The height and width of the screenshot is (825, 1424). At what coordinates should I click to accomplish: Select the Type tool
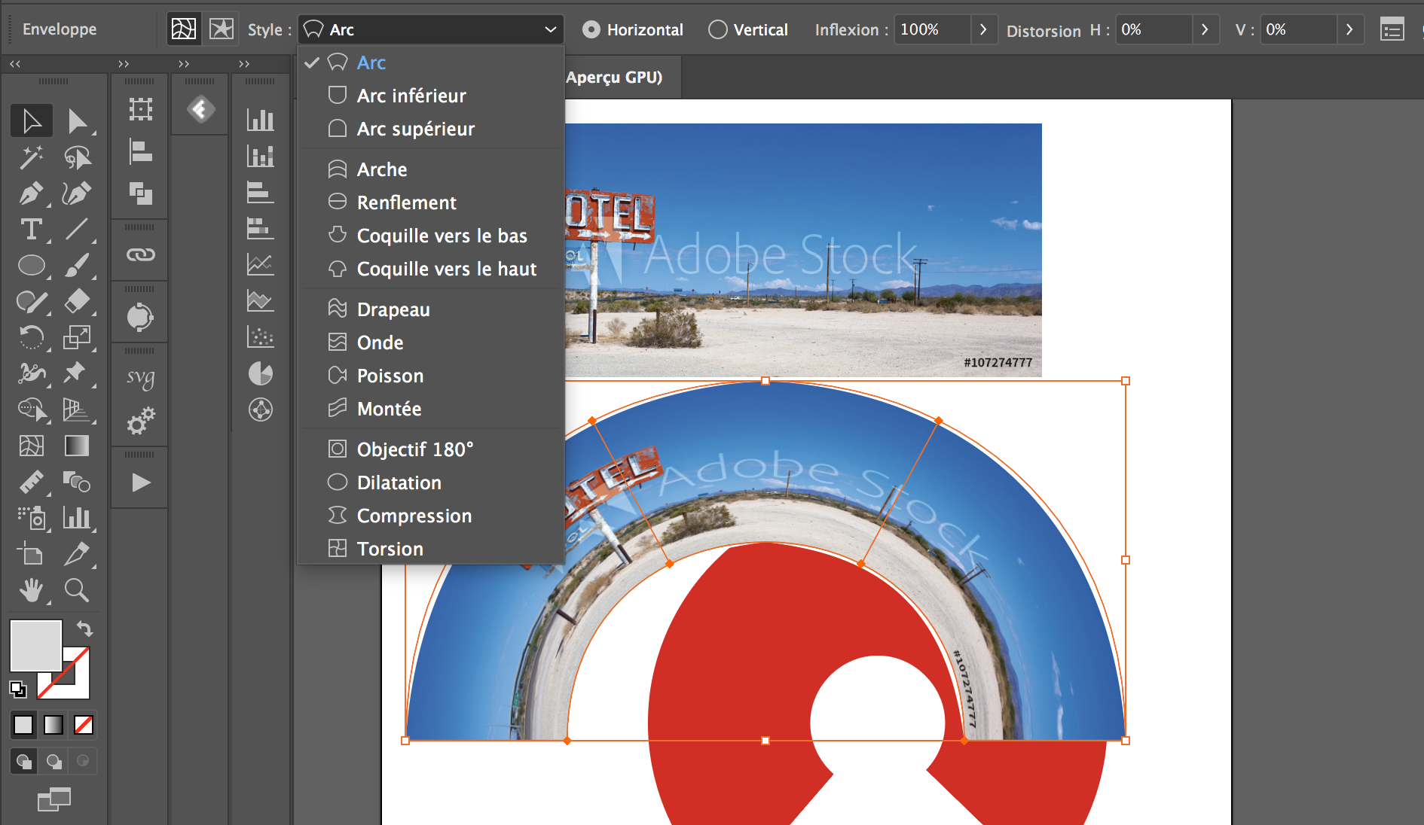(31, 230)
